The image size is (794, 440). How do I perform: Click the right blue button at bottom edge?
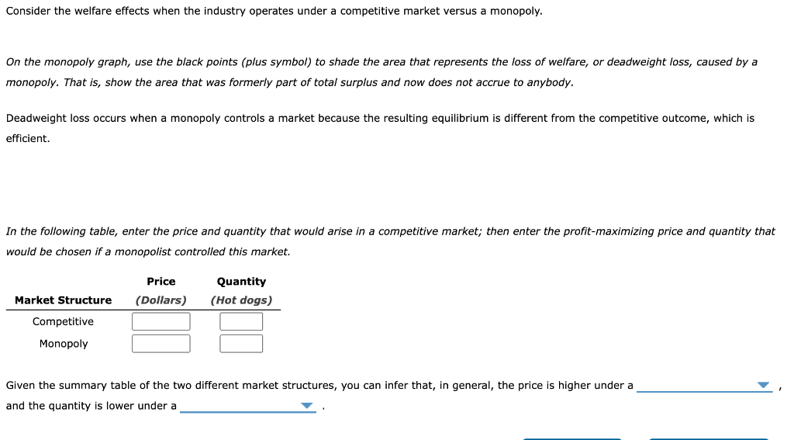point(709,439)
